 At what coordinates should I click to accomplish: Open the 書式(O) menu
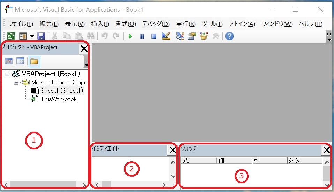[126, 24]
